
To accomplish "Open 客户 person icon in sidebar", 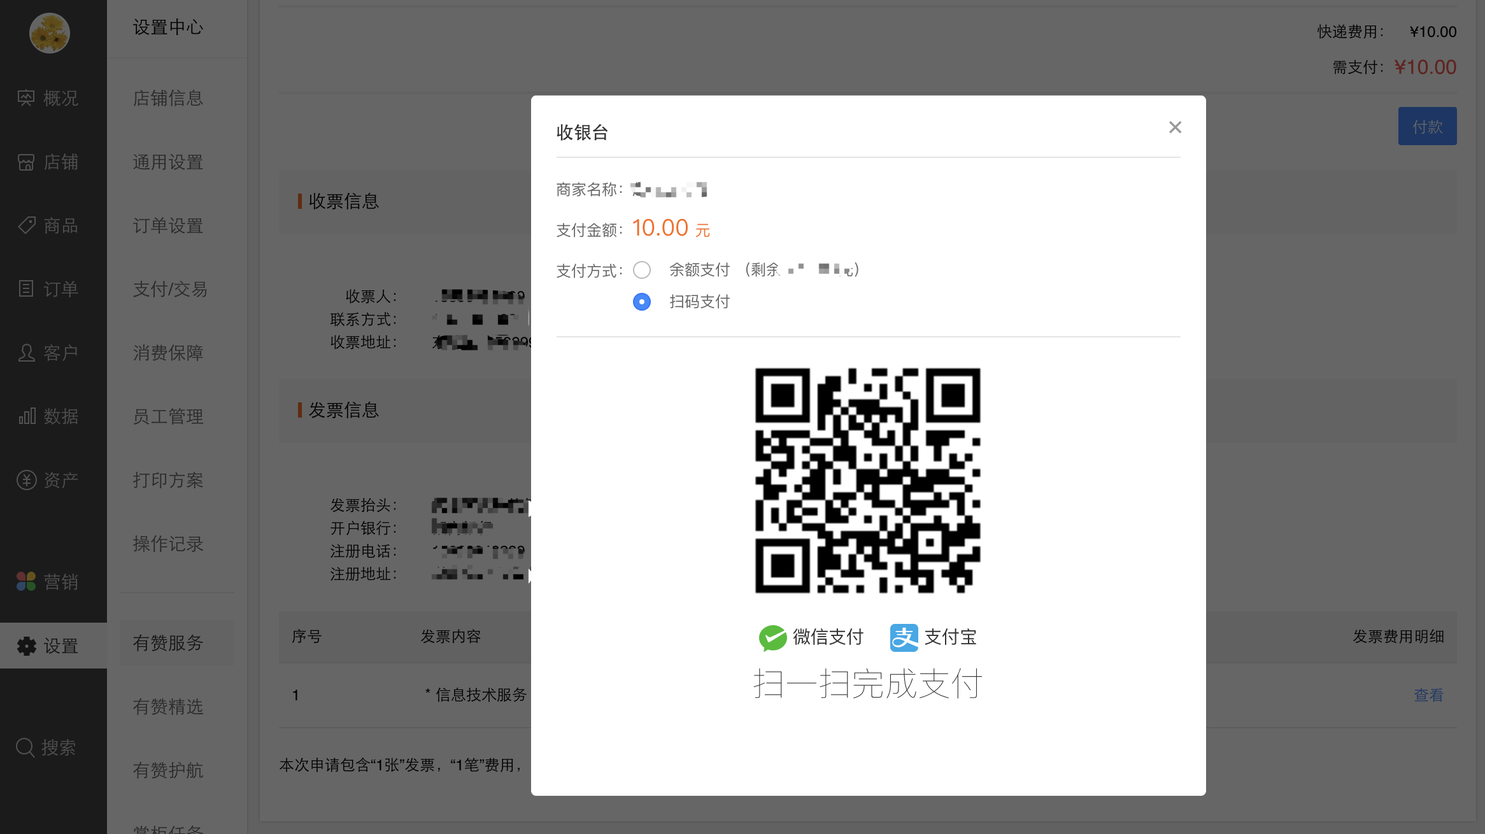I will (x=26, y=353).
